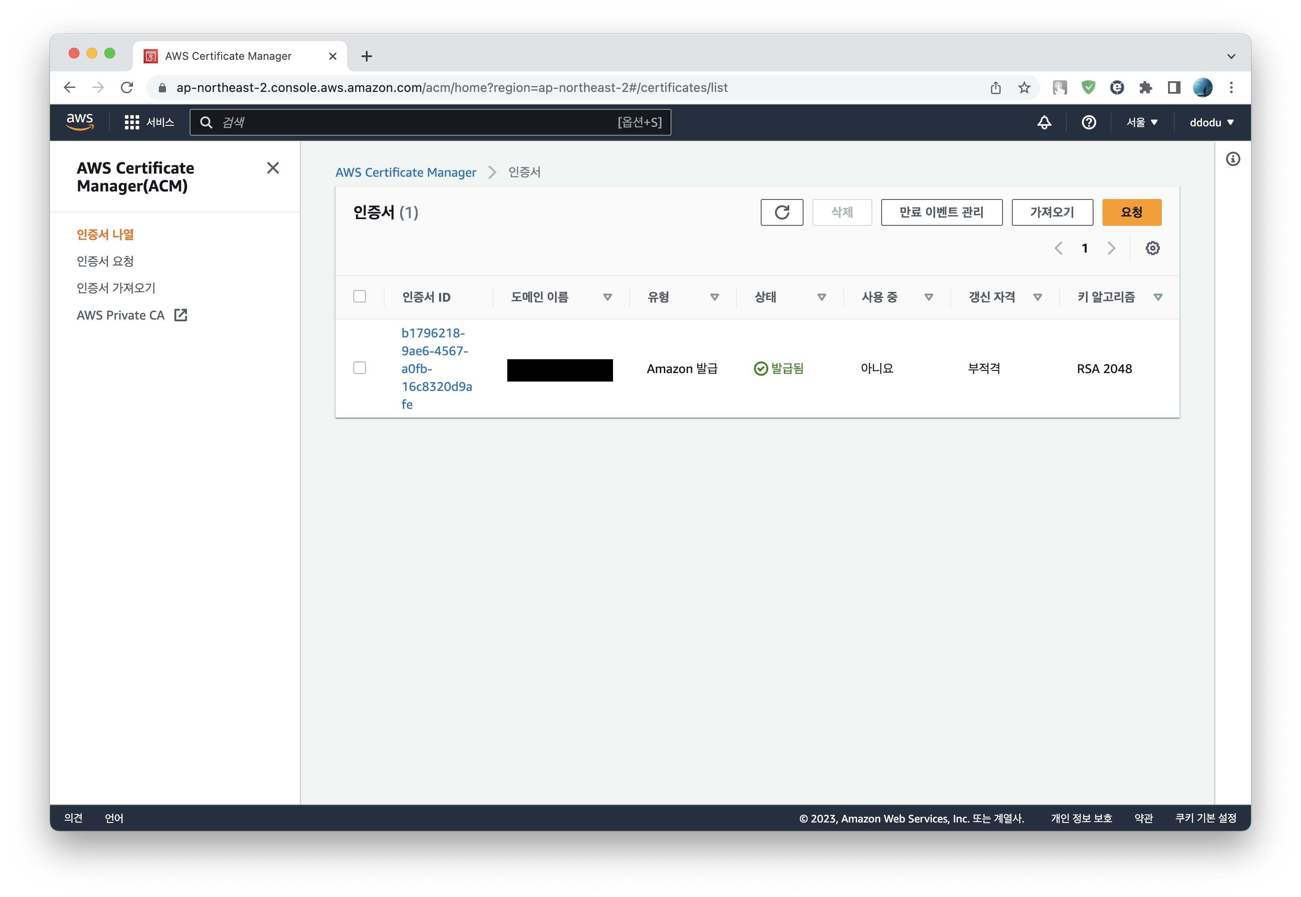Viewport: 1301px width, 897px height.
Task: Select 인증서 요청 in sidebar
Action: click(105, 262)
